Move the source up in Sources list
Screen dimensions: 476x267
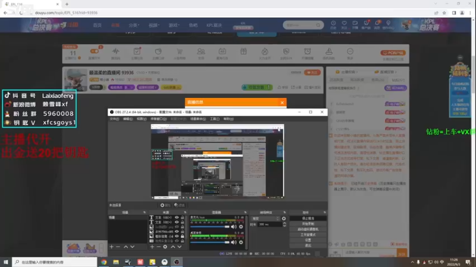tap(173, 247)
